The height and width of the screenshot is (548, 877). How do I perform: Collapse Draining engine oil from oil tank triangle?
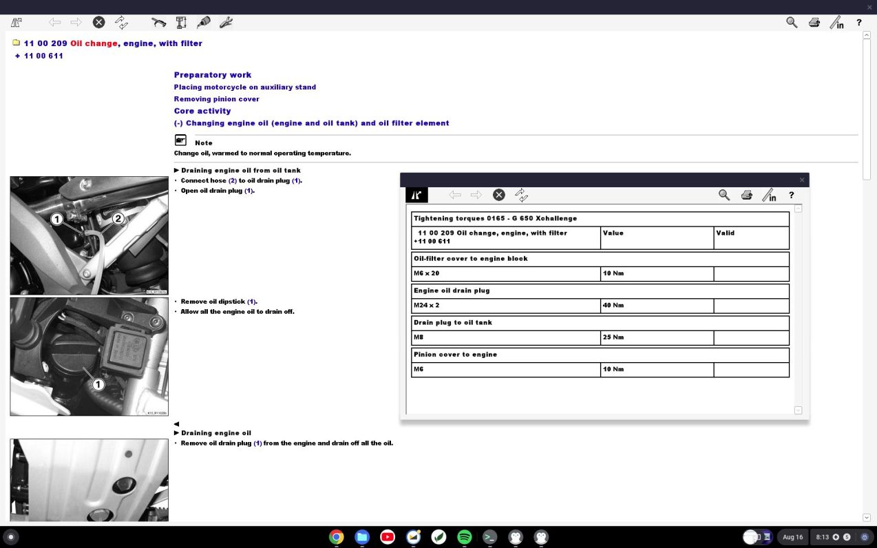point(177,170)
